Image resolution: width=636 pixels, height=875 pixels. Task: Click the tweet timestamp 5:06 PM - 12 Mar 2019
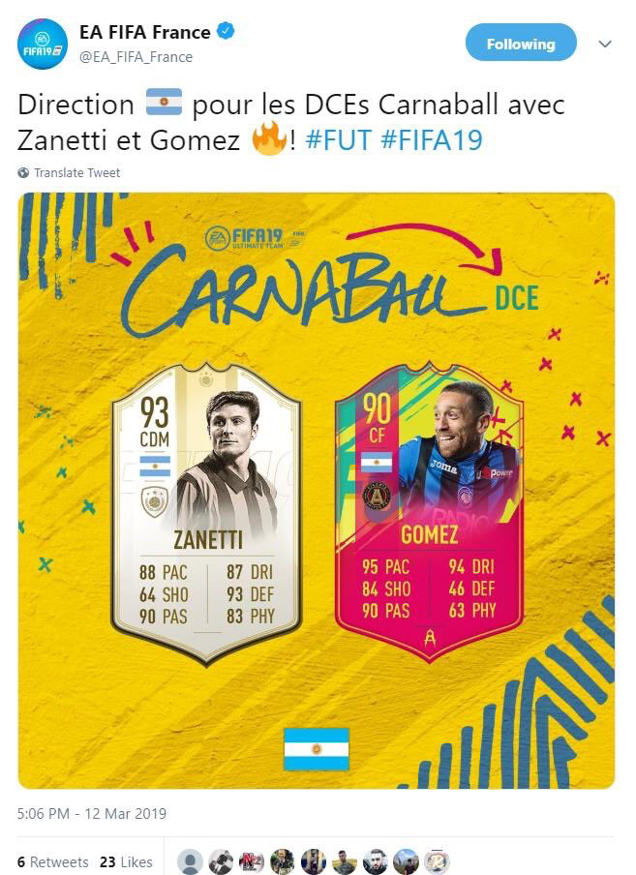[92, 813]
